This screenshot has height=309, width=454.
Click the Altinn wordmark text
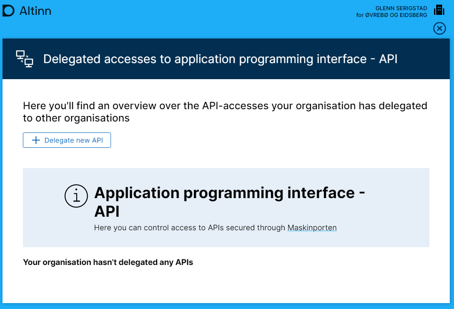35,11
